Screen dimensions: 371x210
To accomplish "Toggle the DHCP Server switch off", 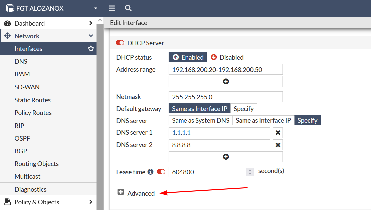I will [120, 43].
